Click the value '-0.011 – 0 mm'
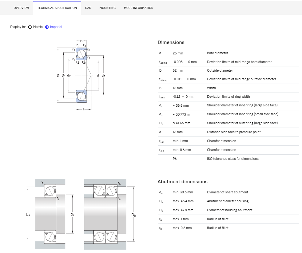The height and width of the screenshot is (253, 302). coord(184,79)
